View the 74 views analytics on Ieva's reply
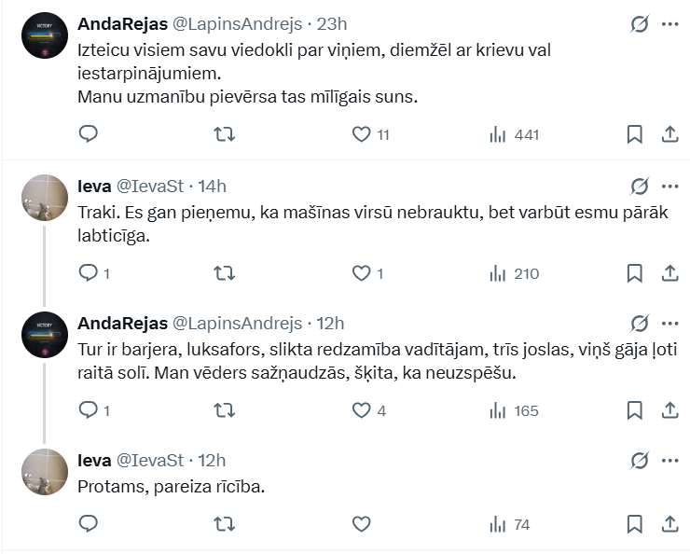 point(509,524)
